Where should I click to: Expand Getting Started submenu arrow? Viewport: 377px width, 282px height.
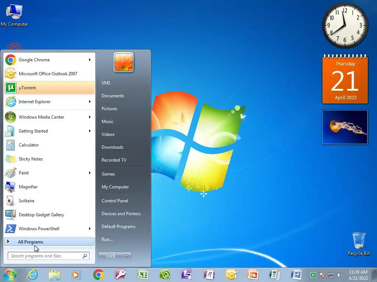[90, 131]
